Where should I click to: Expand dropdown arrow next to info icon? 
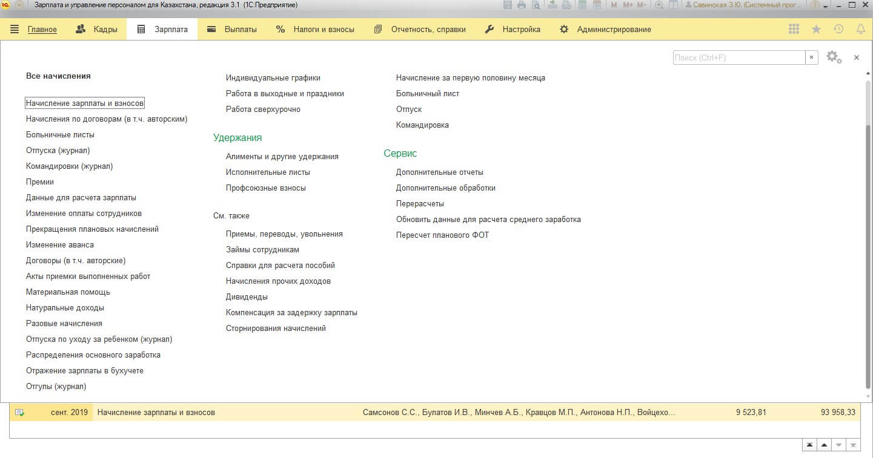[x=825, y=6]
